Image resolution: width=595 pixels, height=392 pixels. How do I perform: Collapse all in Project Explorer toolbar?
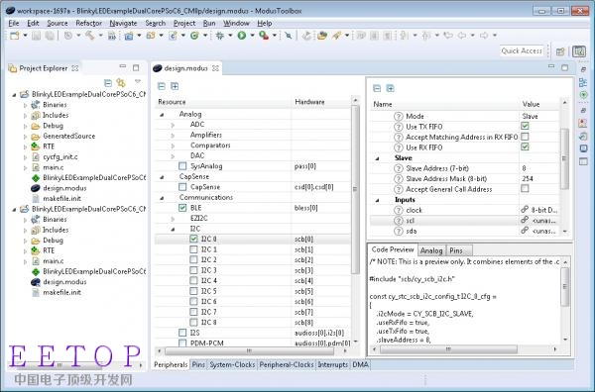tap(108, 82)
